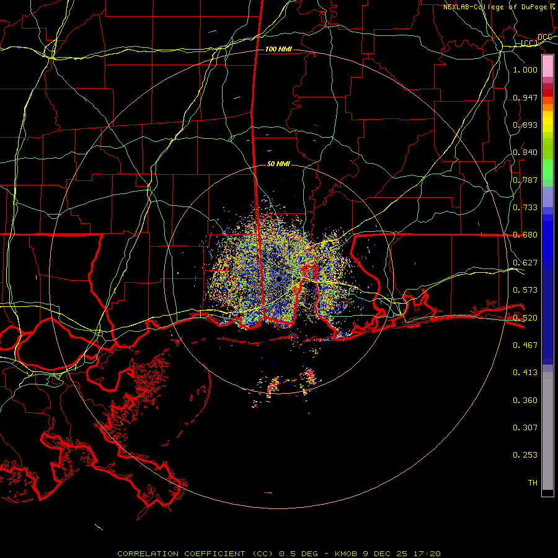The height and width of the screenshot is (558, 558).
Task: Click the radar site center of the echo cluster
Action: pyautogui.click(x=278, y=279)
